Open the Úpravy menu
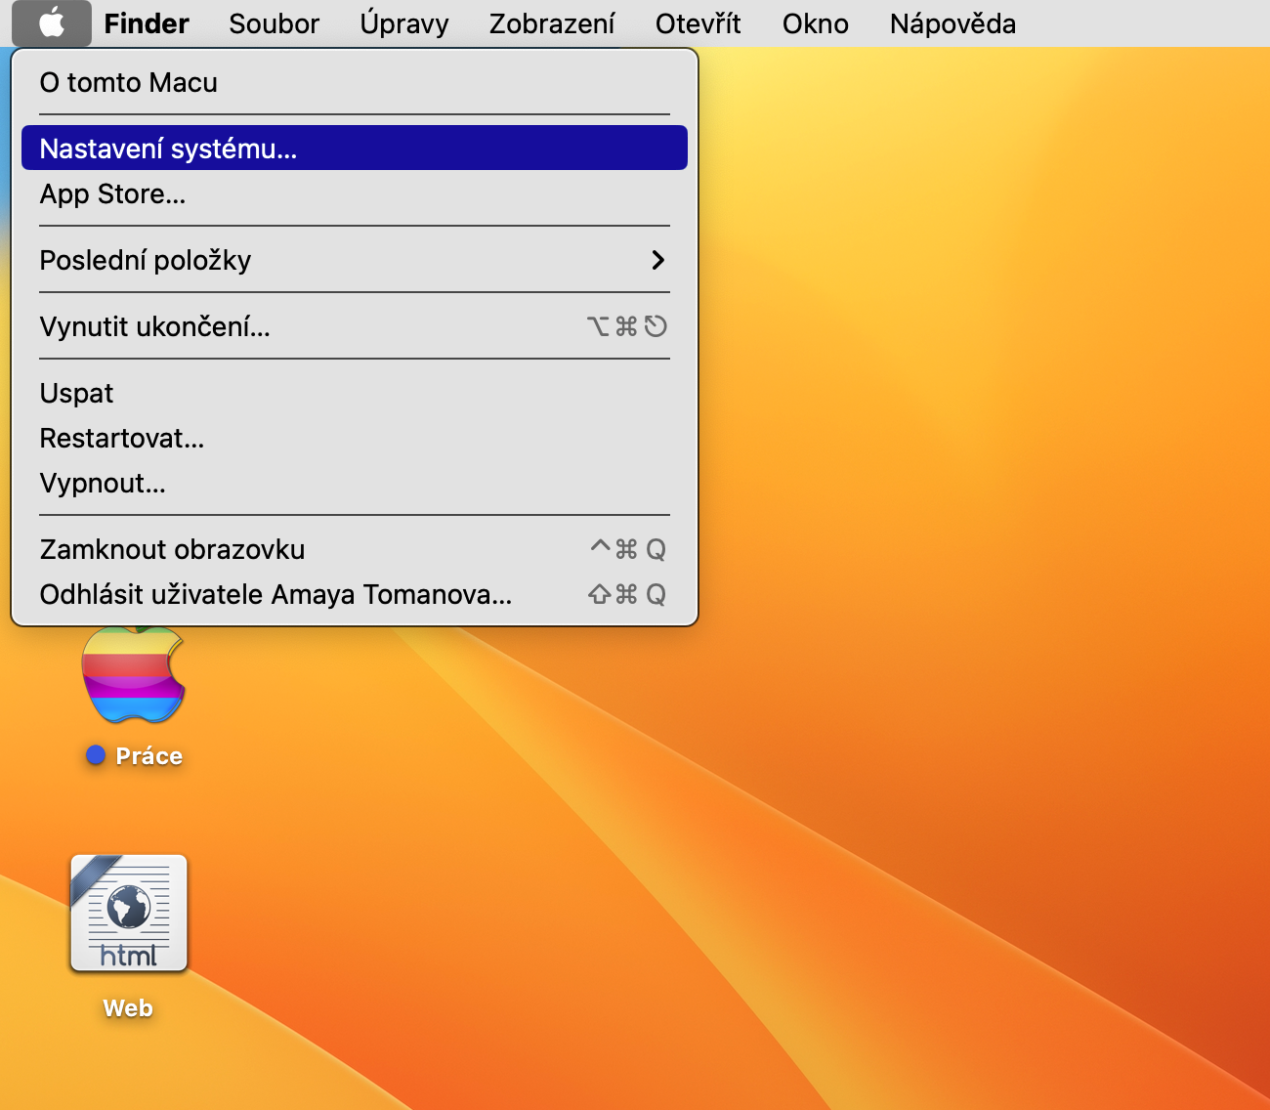Viewport: 1270px width, 1110px height. click(404, 23)
